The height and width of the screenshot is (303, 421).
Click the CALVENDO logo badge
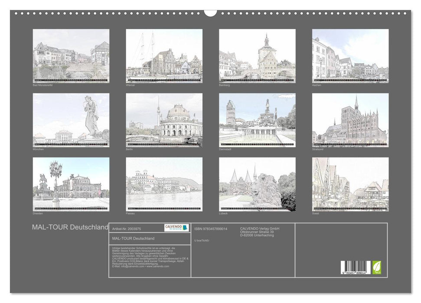coord(177,228)
